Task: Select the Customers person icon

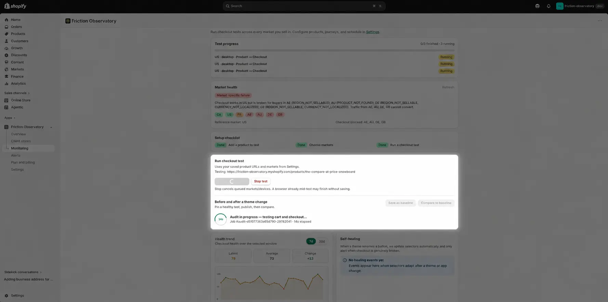Action: tap(6, 41)
